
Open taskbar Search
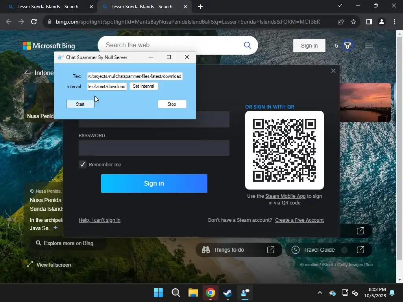tap(176, 293)
